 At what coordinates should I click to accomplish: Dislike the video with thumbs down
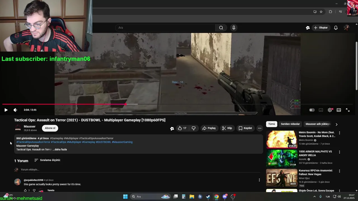(x=194, y=128)
